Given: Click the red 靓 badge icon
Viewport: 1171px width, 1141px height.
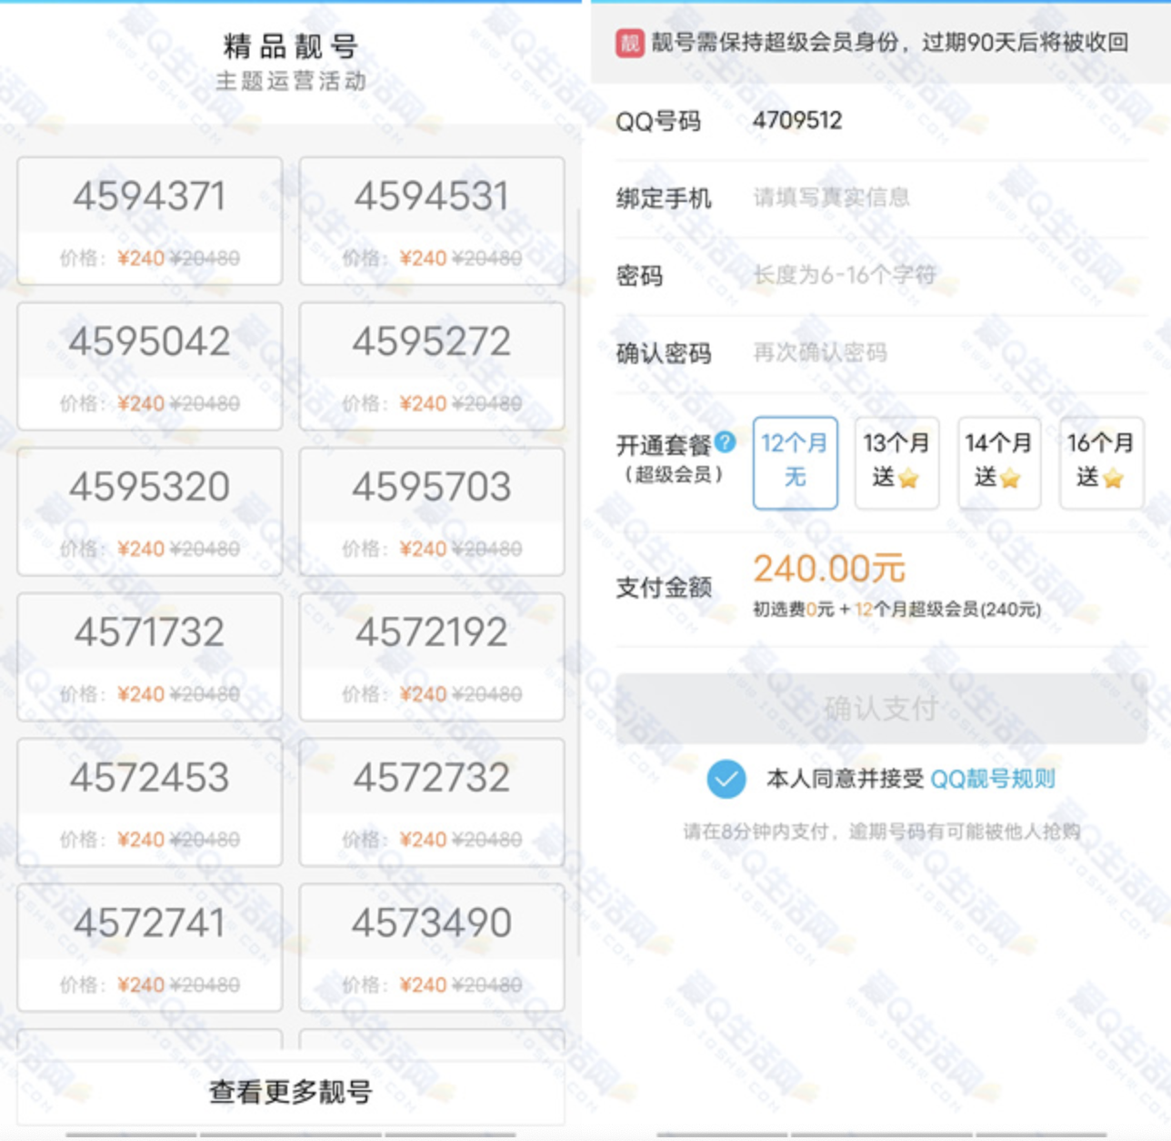Looking at the screenshot, I should (629, 43).
